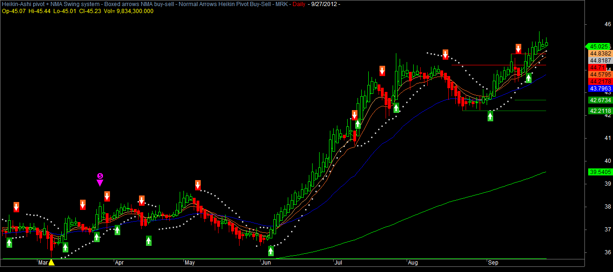Viewport: 613px width, 272px height.
Task: Click the green up-arrow box at the August pullback
Action: click(490, 116)
